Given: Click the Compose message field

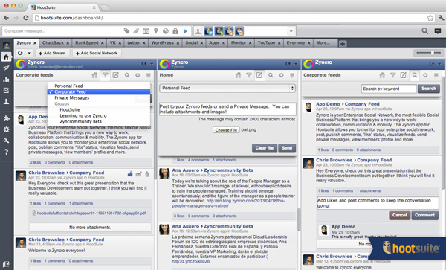Looking at the screenshot, I should [x=62, y=31].
